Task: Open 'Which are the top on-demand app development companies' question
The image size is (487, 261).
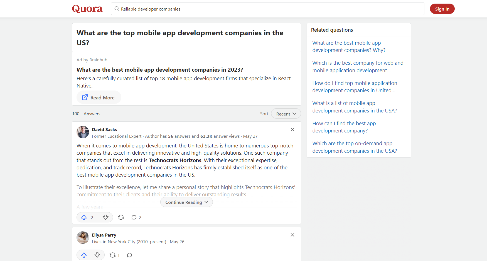Action: click(x=355, y=147)
